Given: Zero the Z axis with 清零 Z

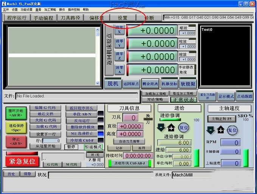Looking at the screenshot, I should click(119, 56).
